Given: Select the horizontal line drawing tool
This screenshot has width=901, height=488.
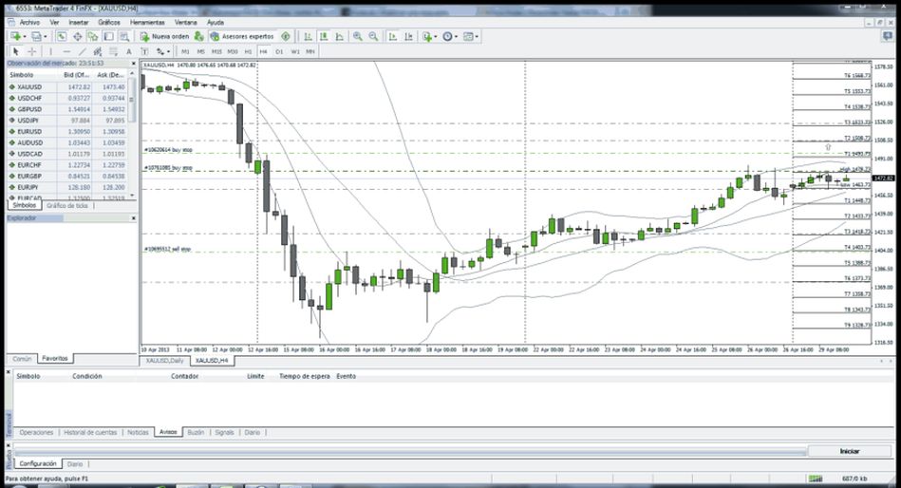Looking at the screenshot, I should tap(66, 51).
